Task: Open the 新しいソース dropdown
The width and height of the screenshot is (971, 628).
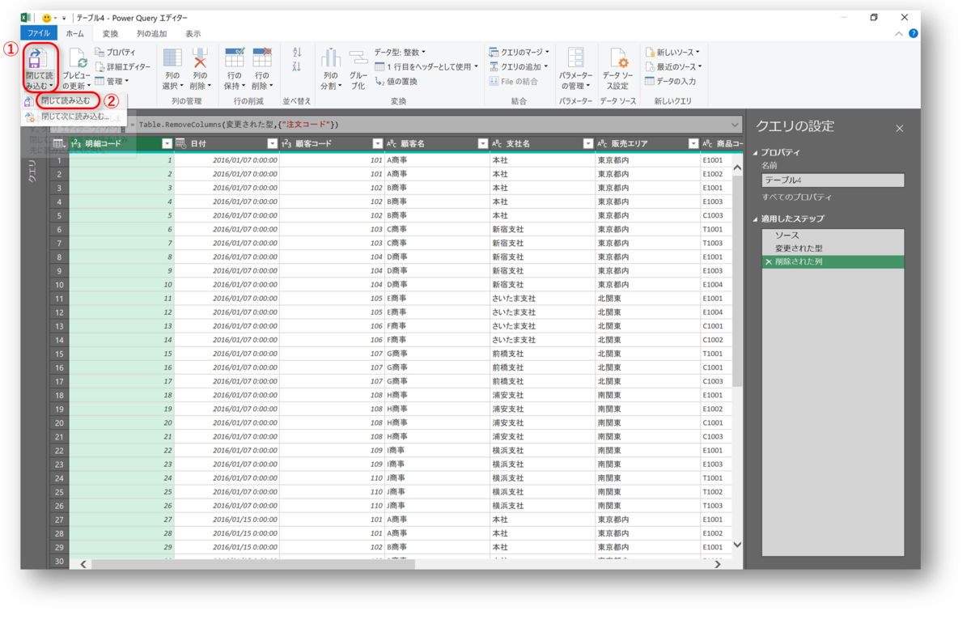Action: 672,53
